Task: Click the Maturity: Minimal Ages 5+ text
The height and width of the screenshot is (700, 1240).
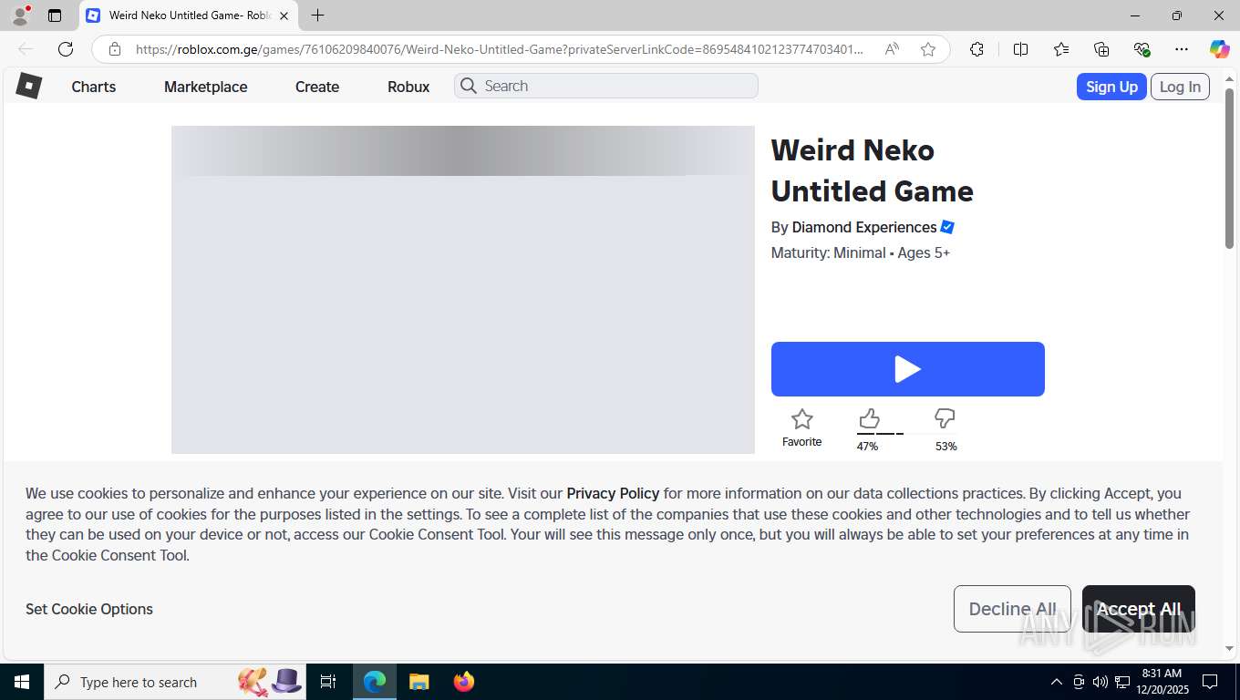Action: pyautogui.click(x=861, y=252)
